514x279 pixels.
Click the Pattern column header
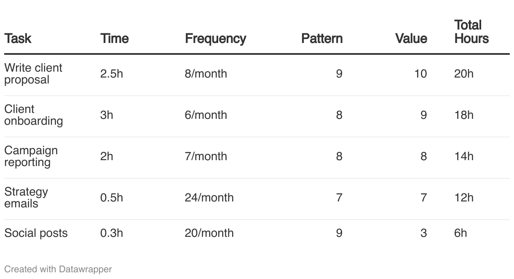[322, 38]
